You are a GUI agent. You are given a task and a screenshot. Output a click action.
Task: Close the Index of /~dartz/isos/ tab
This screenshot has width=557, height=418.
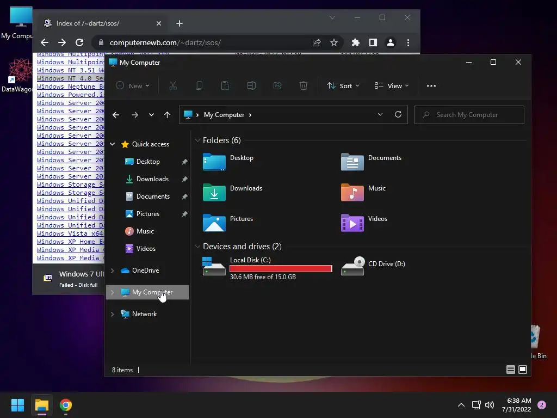159,23
